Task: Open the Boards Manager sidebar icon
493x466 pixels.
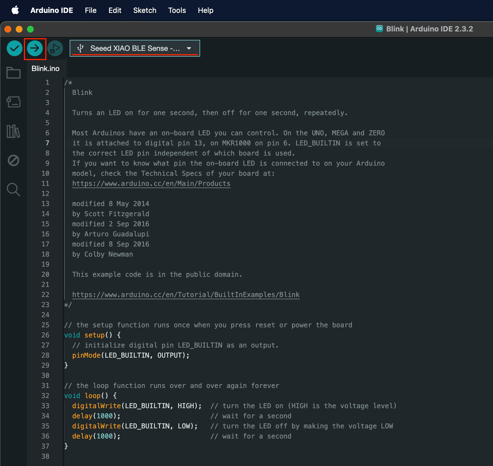Action: pyautogui.click(x=13, y=102)
